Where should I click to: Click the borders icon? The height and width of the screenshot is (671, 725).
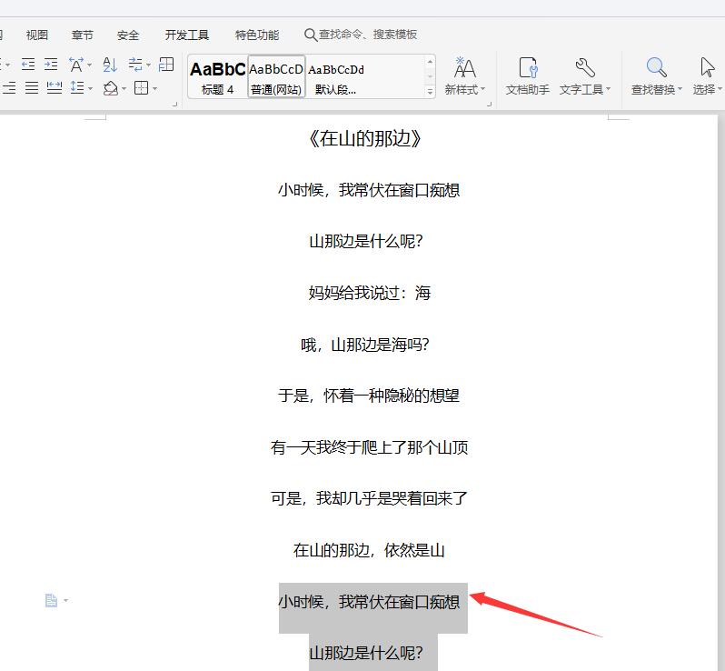[141, 87]
